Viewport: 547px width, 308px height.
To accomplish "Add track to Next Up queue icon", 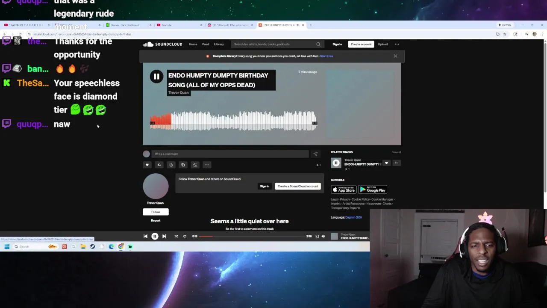I will point(195,165).
